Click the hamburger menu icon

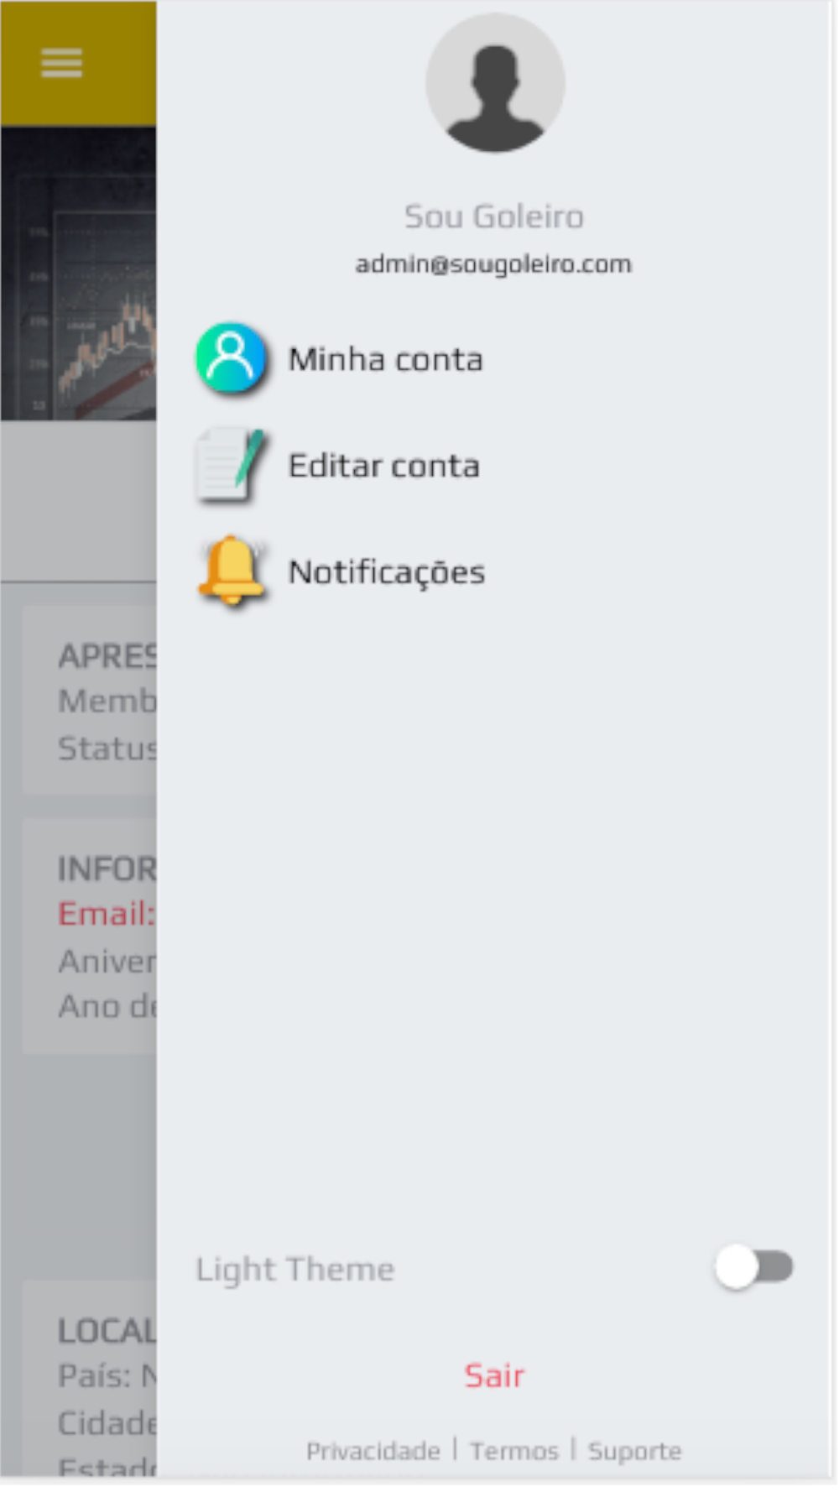[x=62, y=63]
